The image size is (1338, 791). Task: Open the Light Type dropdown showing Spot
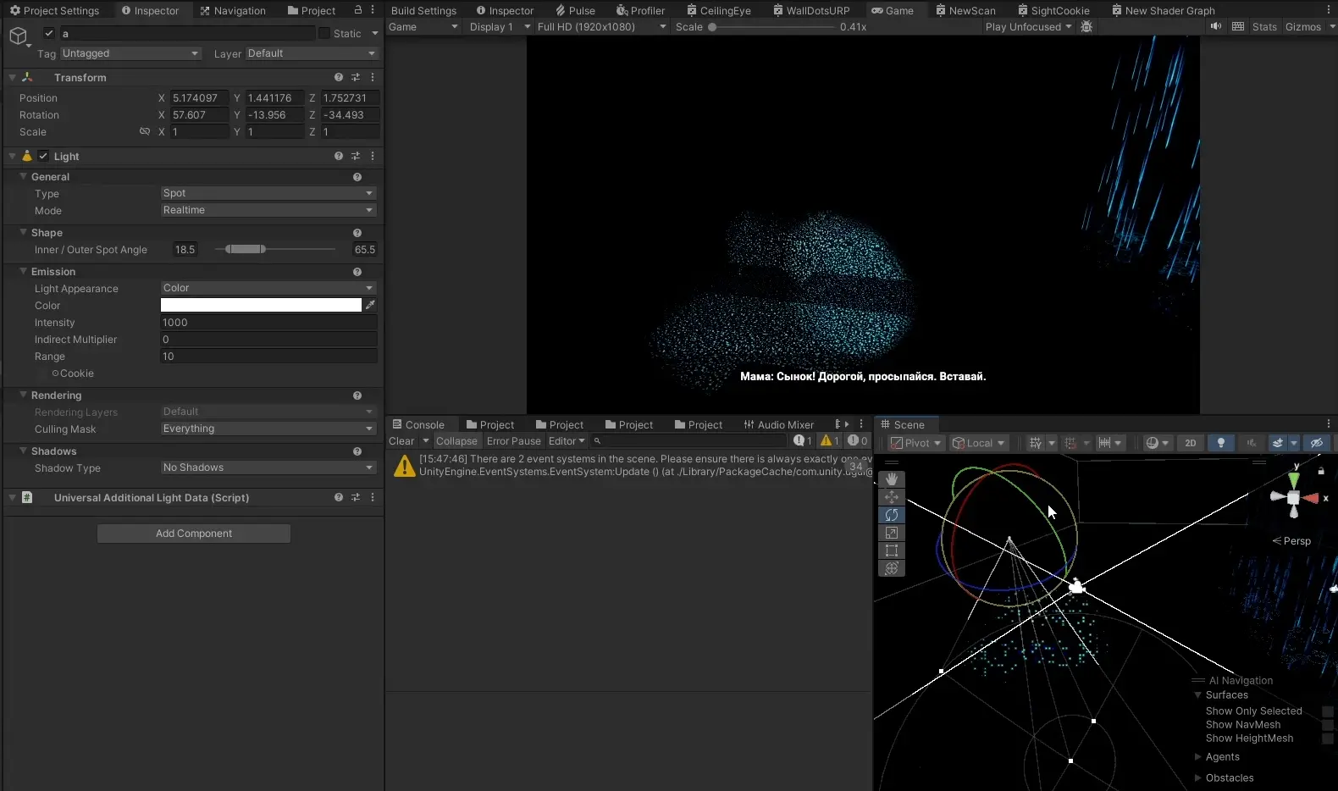pyautogui.click(x=268, y=193)
